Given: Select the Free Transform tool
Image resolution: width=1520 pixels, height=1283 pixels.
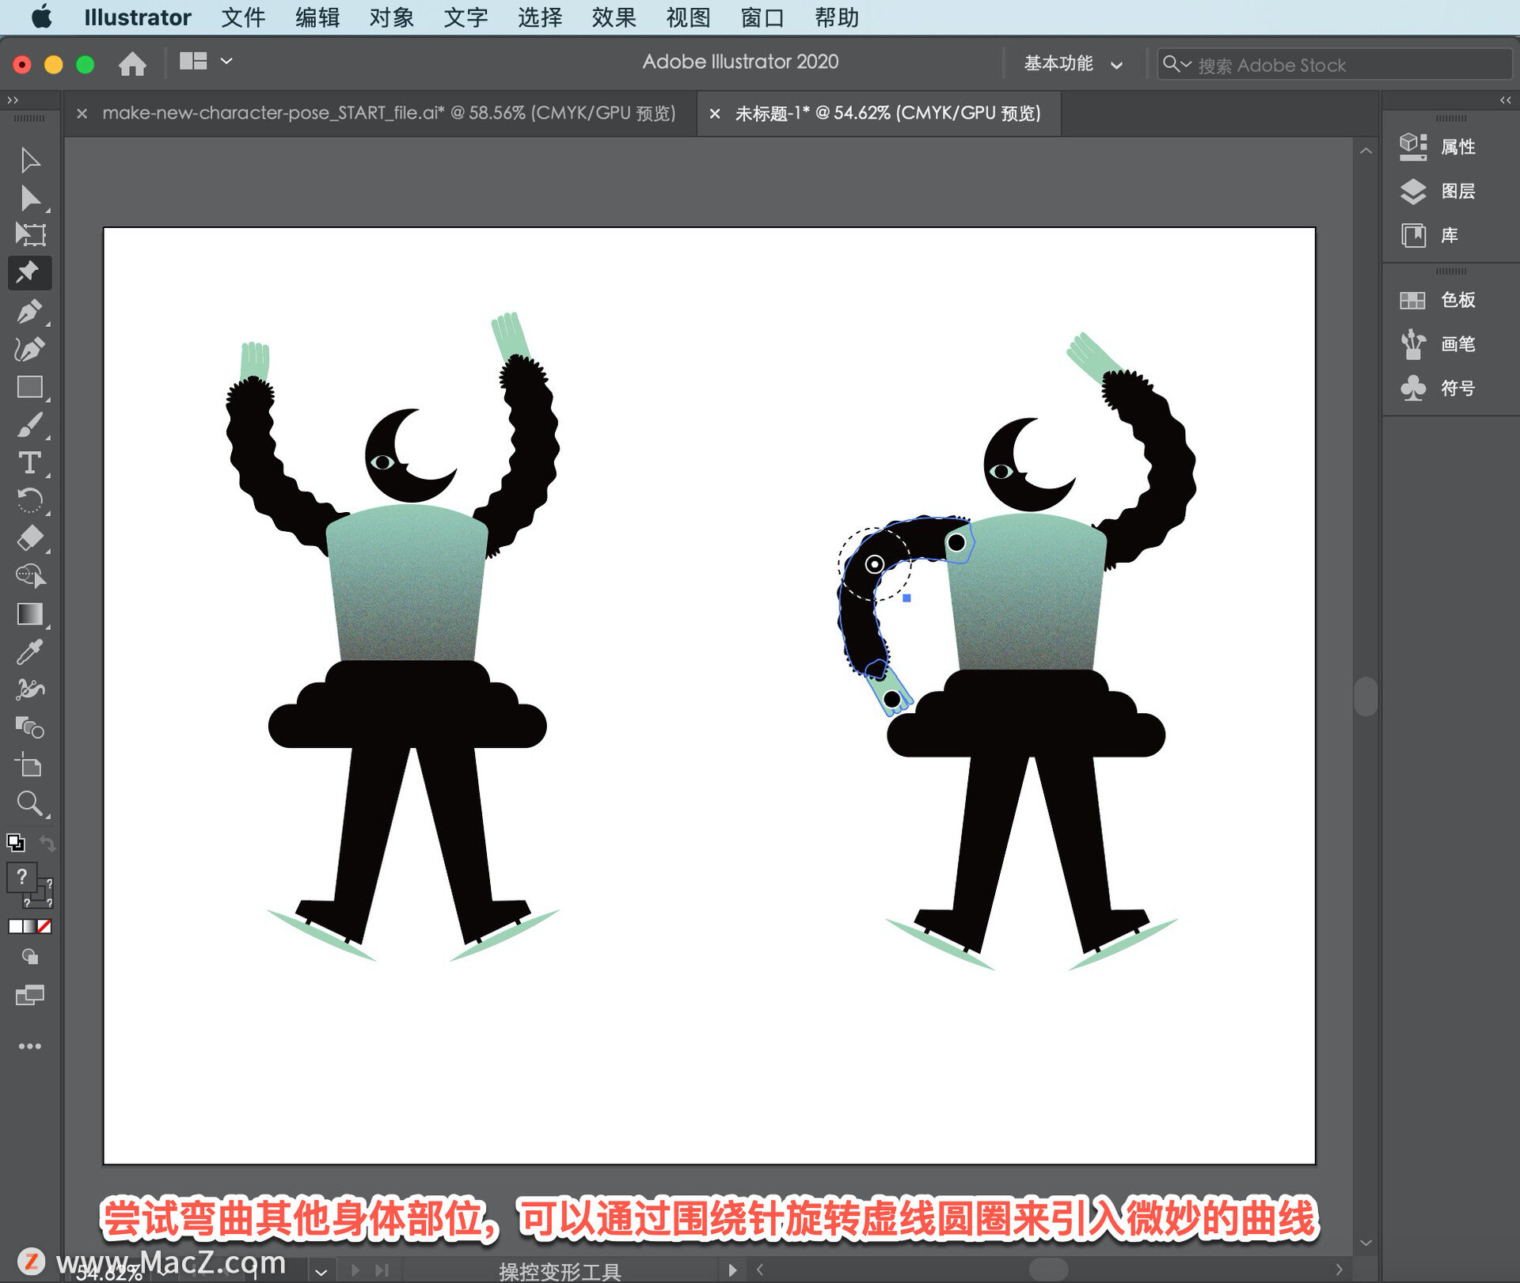Looking at the screenshot, I should 30,235.
